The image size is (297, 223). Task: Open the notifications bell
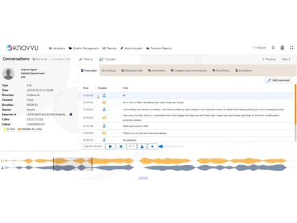[273, 48]
